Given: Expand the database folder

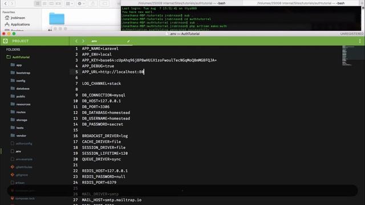Looking at the screenshot, I should [x=20, y=89].
